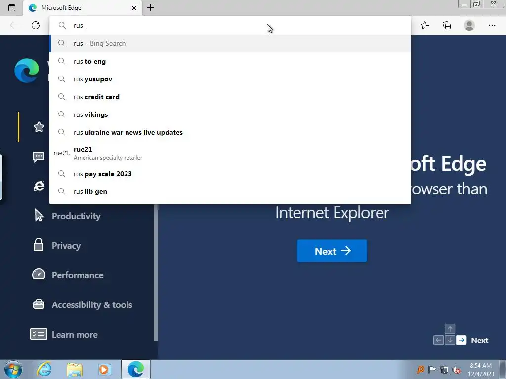Select the 'rus yusupov' suggestion
506x379 pixels.
230,79
